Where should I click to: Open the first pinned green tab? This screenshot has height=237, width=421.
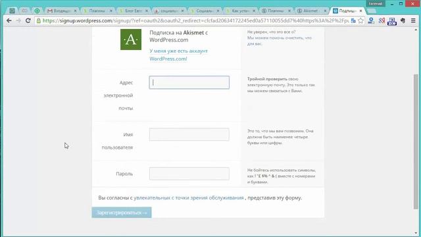[12, 11]
